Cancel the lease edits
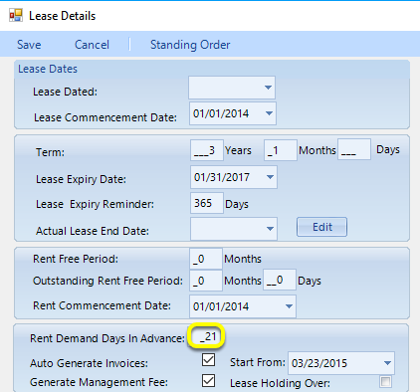Viewport: 420px width, 392px height. pos(92,45)
